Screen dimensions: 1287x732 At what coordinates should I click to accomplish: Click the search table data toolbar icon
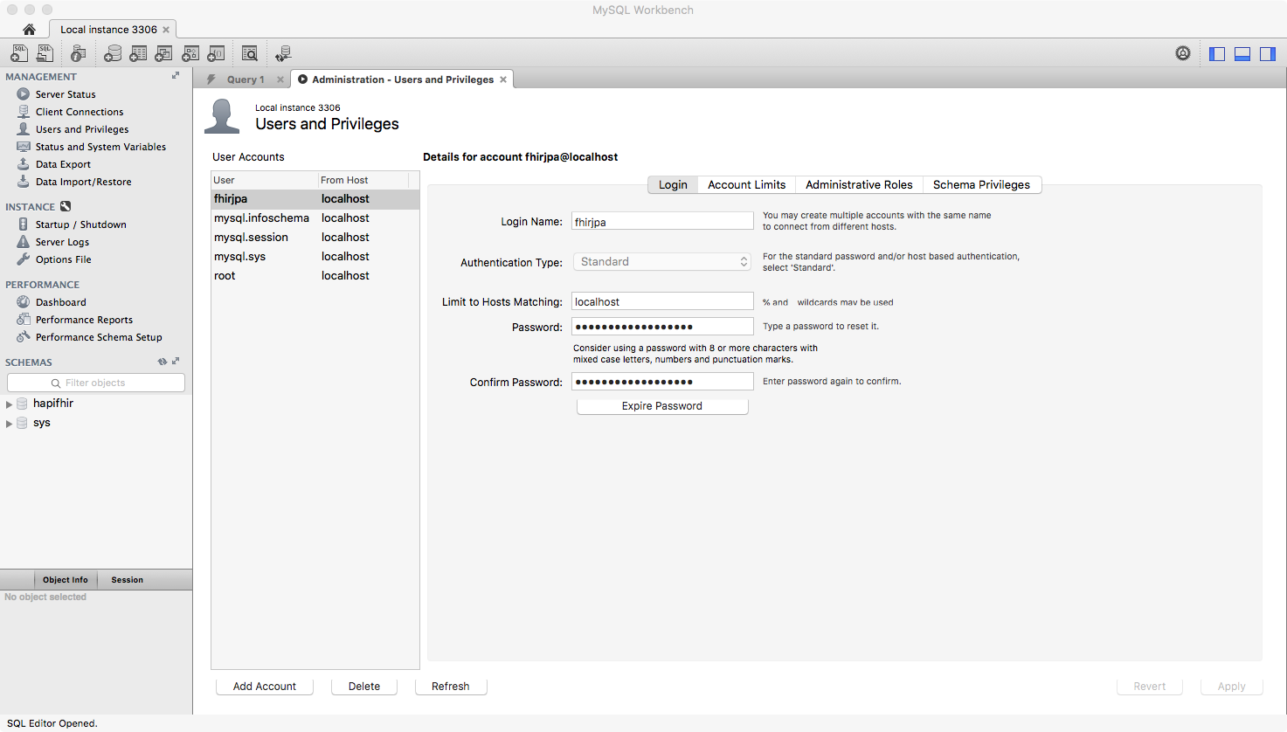pyautogui.click(x=250, y=53)
